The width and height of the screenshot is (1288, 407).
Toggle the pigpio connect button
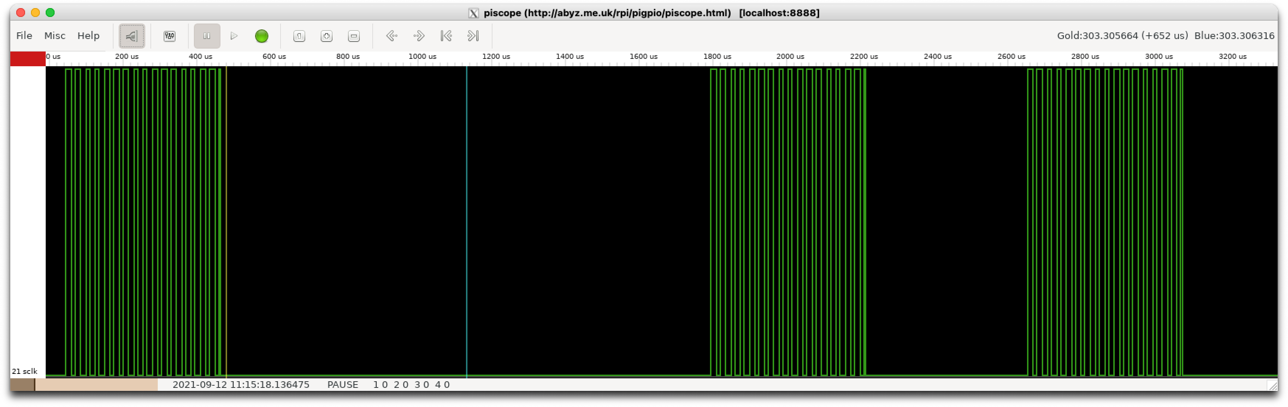[132, 36]
